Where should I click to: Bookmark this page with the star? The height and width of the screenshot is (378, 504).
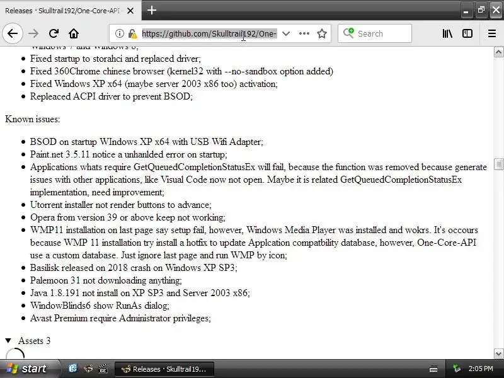pos(322,33)
